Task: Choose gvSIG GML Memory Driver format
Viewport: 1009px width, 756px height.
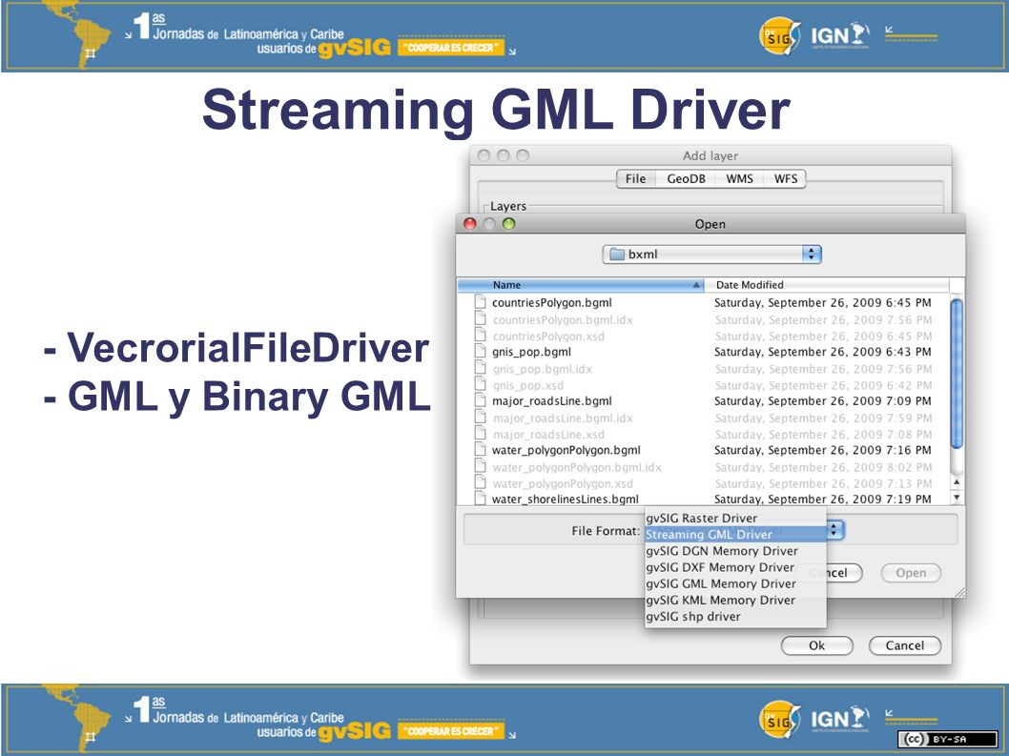Action: pos(735,583)
